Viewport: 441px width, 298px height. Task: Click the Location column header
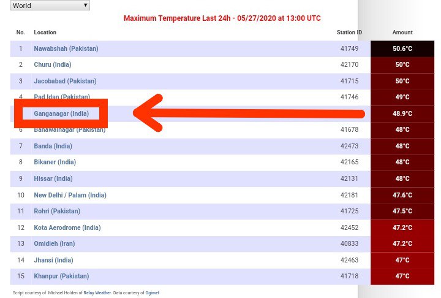coord(45,32)
